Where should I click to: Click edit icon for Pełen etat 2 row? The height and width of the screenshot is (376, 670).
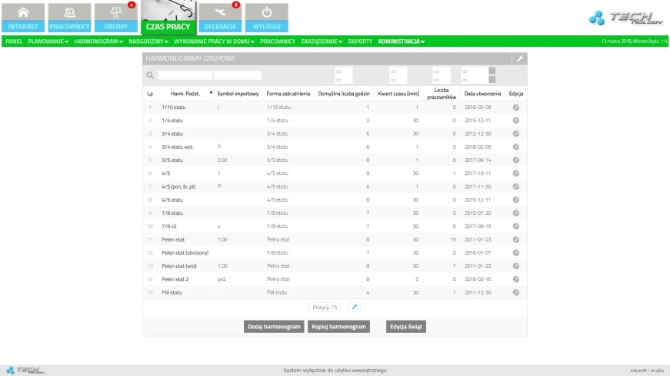tap(515, 280)
